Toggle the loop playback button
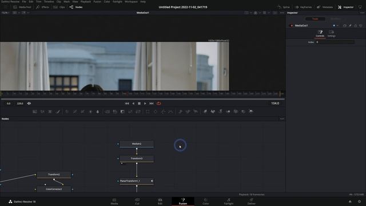This screenshot has height=206, width=366. point(159,103)
